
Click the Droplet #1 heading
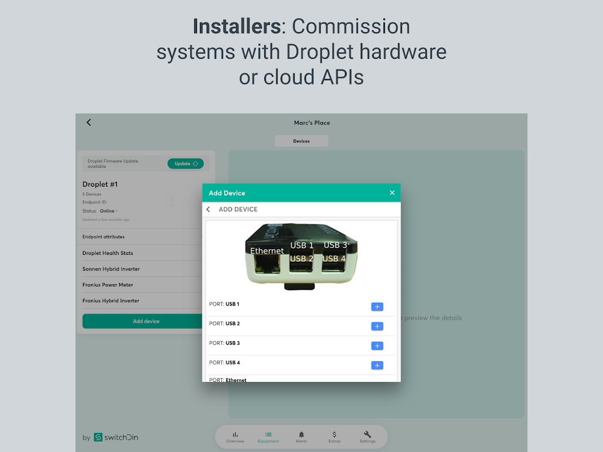pyautogui.click(x=100, y=184)
